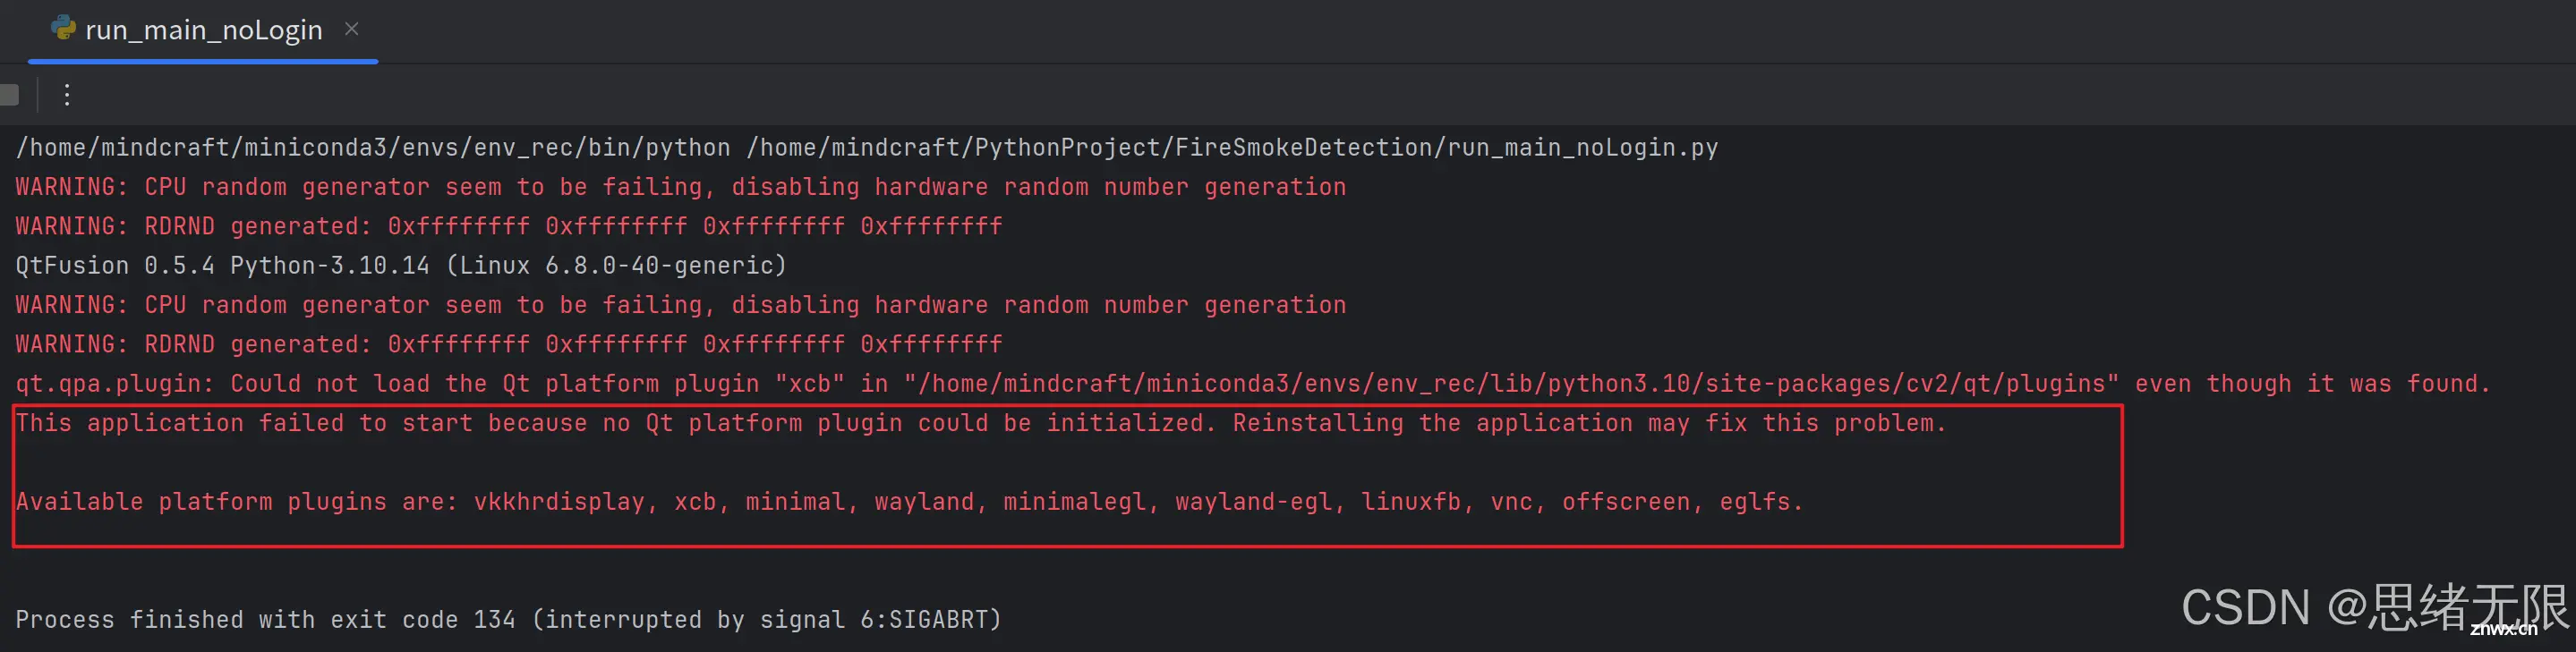Click the QtFusion 0.5.4 version line

click(x=401, y=266)
